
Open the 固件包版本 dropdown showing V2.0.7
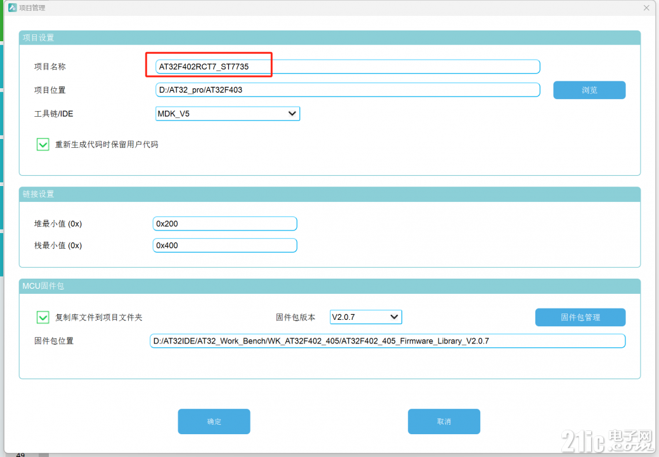(x=365, y=317)
